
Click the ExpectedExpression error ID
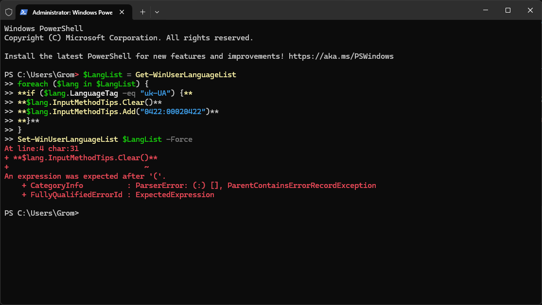(x=175, y=195)
